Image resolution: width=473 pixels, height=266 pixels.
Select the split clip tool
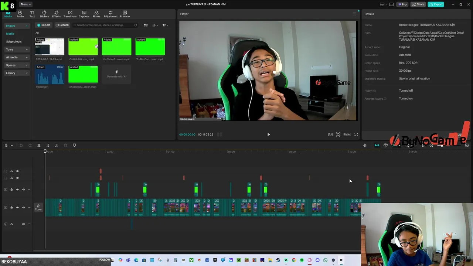(x=39, y=145)
